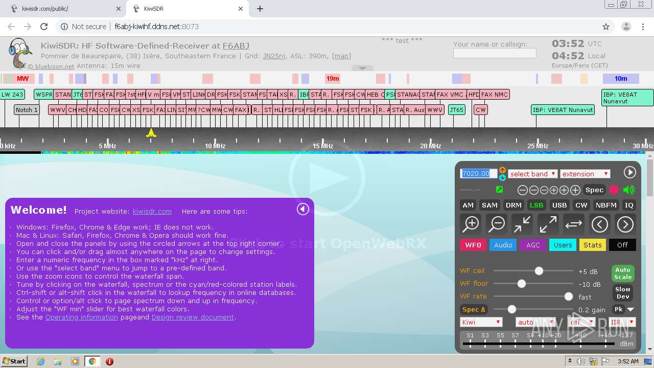Open the [map] link
The width and height of the screenshot is (654, 368).
341,56
